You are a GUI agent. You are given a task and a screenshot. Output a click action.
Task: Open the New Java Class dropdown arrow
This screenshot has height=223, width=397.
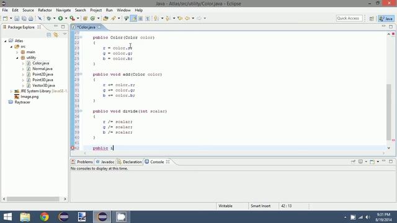point(98,18)
